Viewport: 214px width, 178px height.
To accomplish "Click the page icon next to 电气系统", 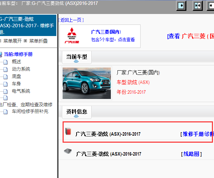I will (x=6, y=92).
